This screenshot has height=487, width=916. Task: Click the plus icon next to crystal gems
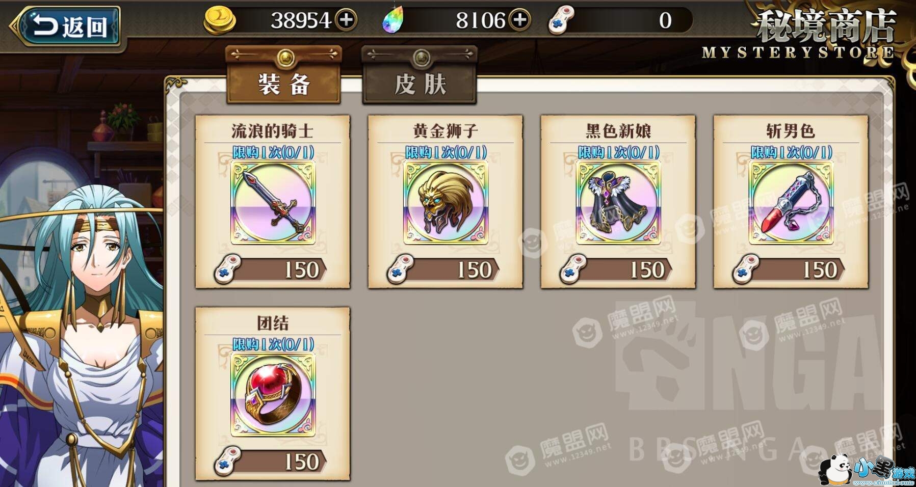coord(520,20)
